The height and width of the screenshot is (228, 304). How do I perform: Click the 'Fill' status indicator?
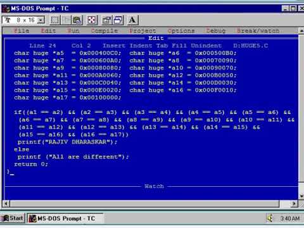(x=179, y=46)
